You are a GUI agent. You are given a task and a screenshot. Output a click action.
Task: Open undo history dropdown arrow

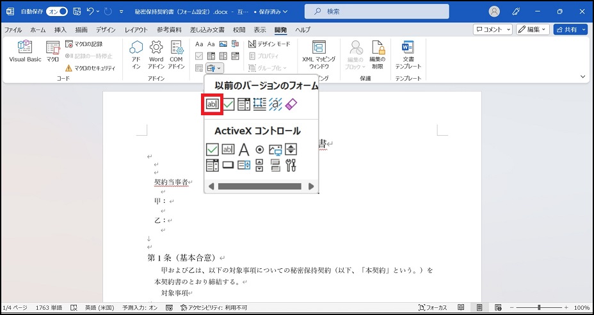98,12
